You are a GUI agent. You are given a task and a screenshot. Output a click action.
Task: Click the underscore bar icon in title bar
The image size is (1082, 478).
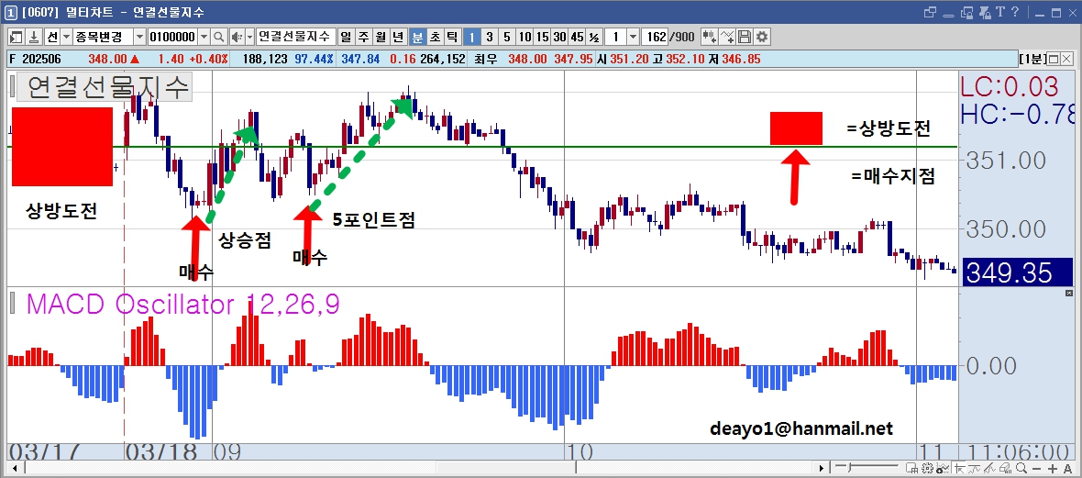(949, 16)
